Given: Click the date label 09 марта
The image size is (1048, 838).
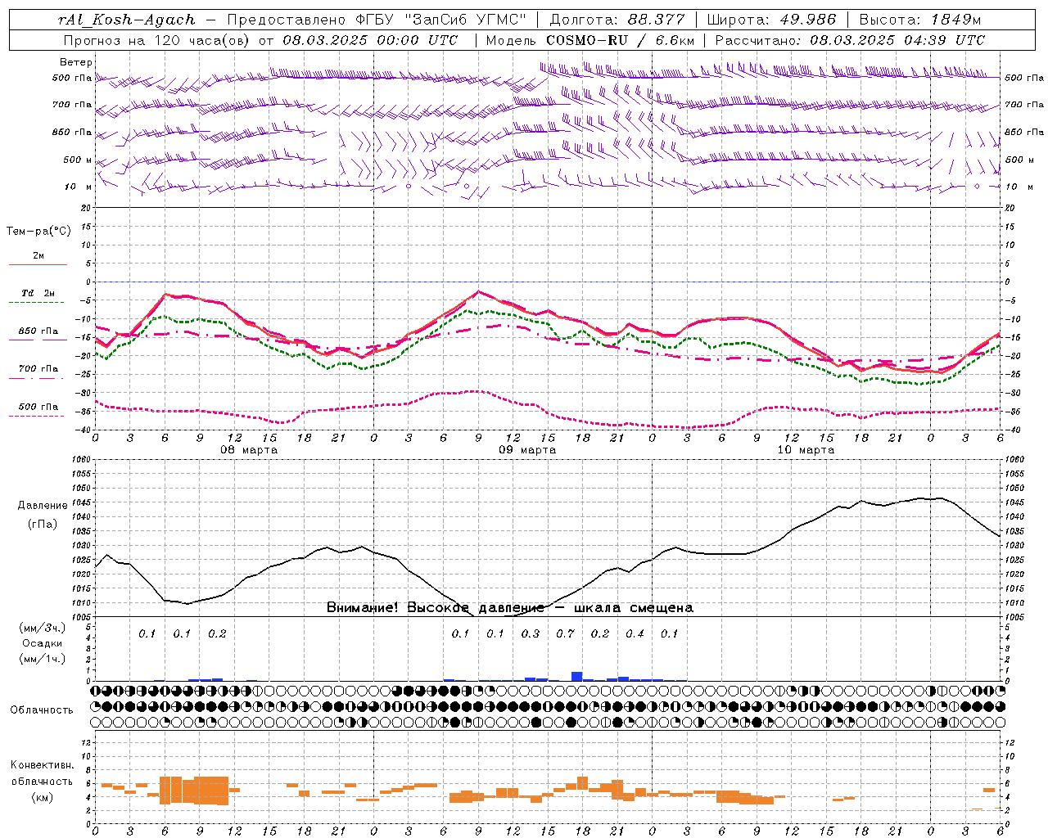Looking at the screenshot, I should tap(527, 450).
